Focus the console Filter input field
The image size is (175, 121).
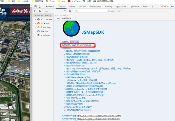90,11
